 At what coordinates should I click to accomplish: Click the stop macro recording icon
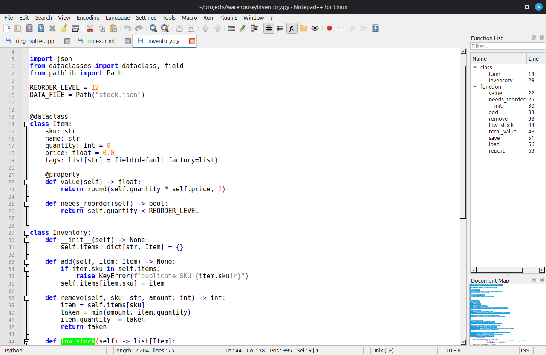click(x=341, y=28)
